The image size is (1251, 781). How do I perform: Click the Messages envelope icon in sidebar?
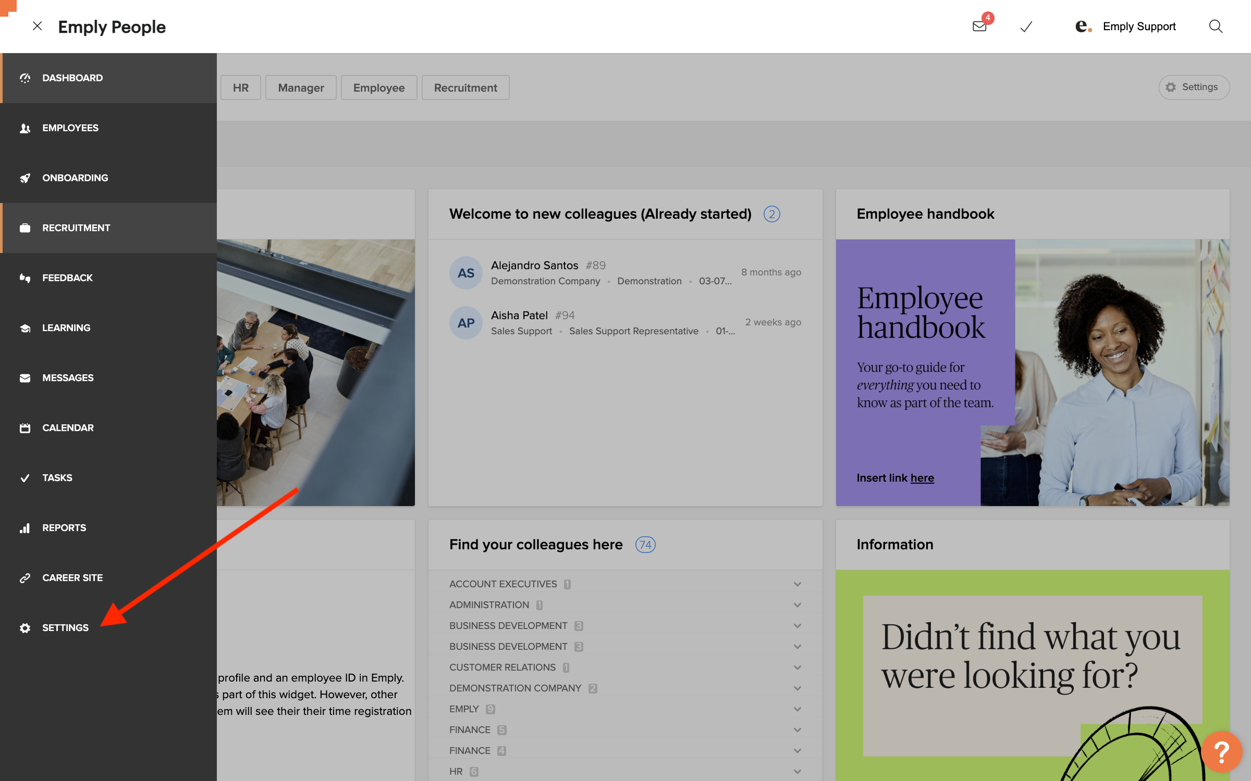click(x=25, y=378)
